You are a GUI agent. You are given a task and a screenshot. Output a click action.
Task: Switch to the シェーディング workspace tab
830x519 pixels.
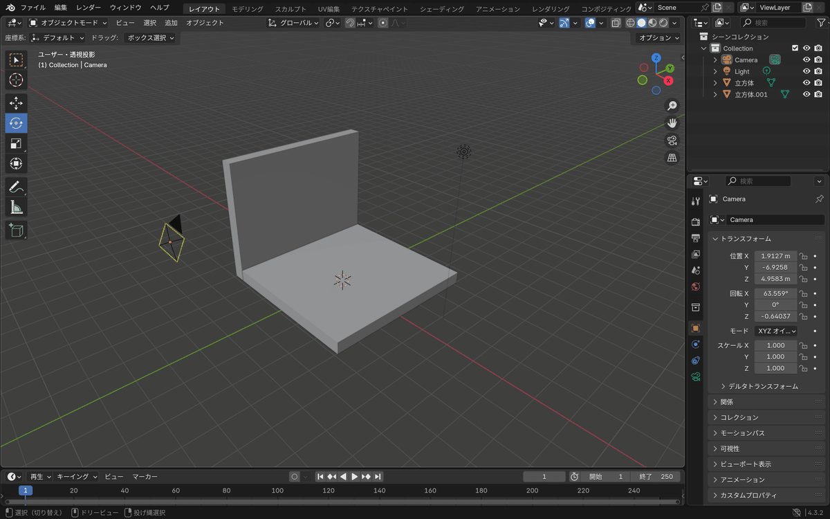coord(441,9)
